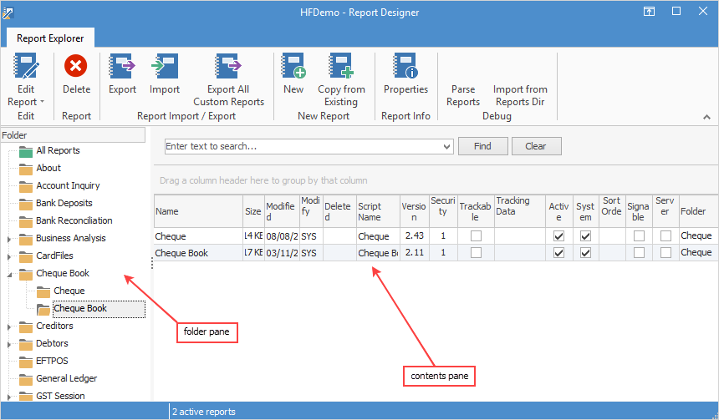Sort by the Version column header

415,211
